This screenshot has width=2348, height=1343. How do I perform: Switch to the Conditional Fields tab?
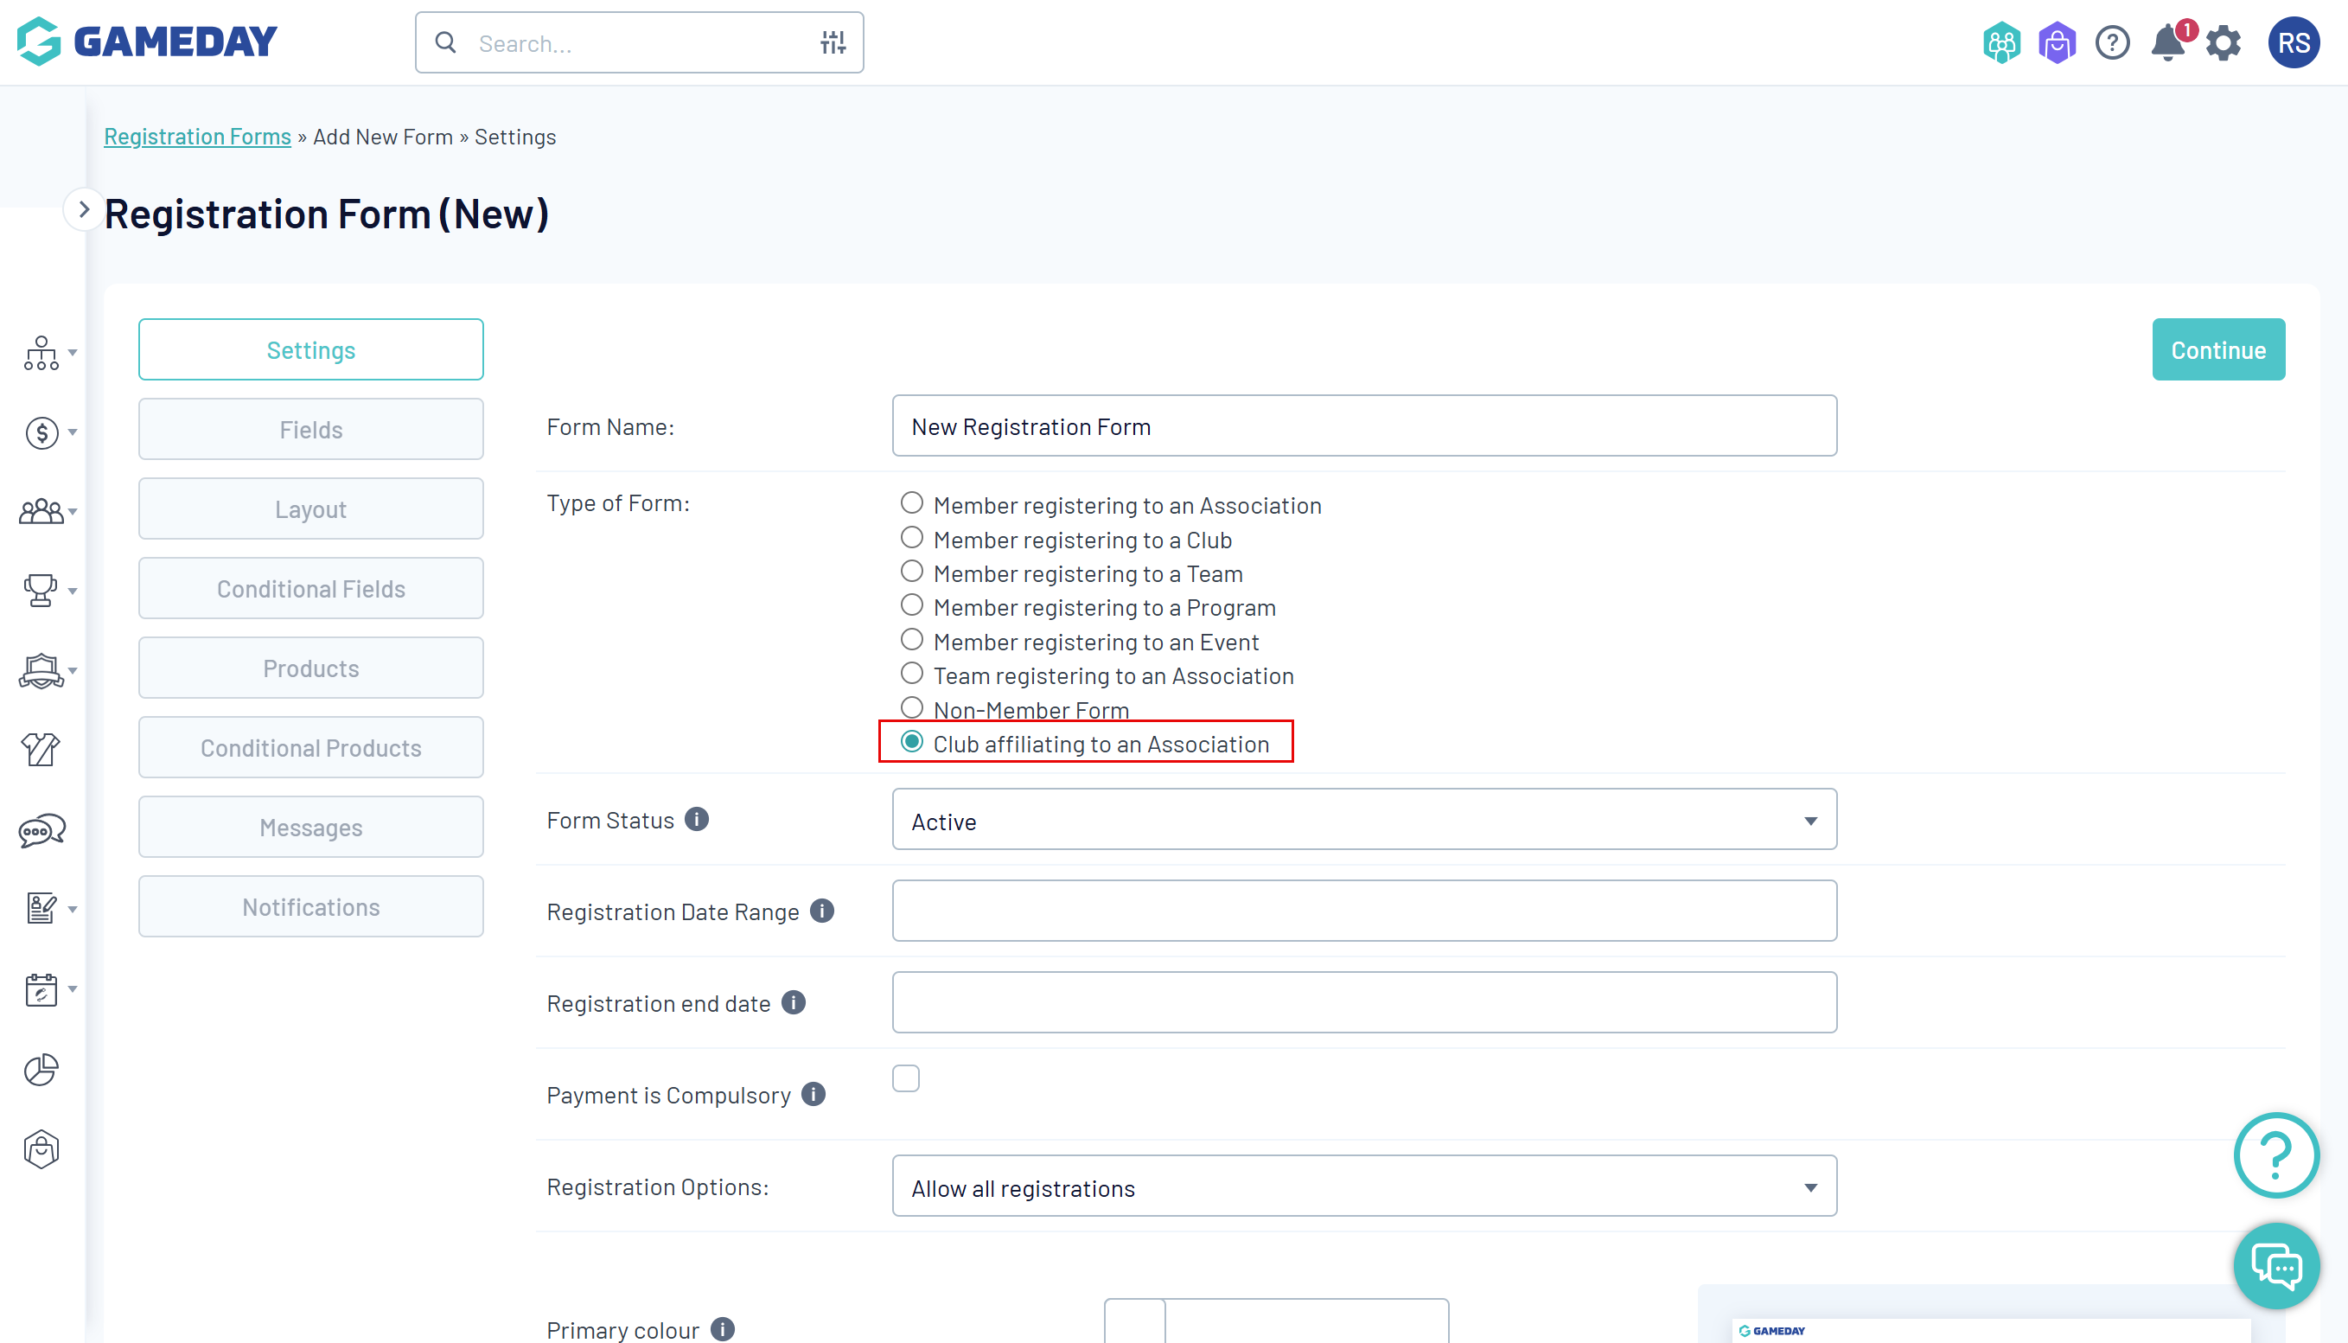pyautogui.click(x=310, y=589)
